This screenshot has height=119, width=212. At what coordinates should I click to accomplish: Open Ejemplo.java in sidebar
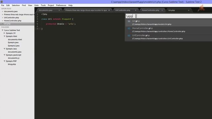point(13,43)
